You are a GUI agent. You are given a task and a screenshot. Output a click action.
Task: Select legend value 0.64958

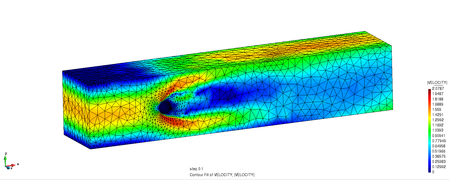pyautogui.click(x=439, y=146)
